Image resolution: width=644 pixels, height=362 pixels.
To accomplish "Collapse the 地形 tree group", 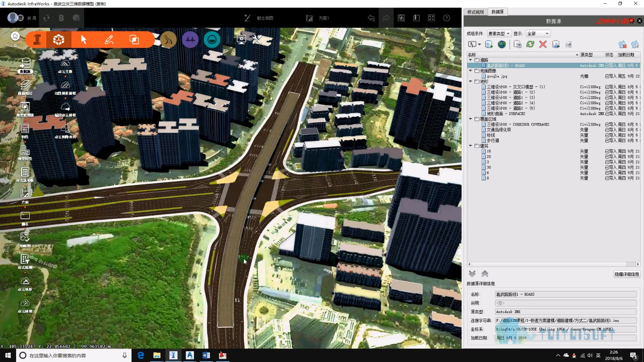I will pos(471,81).
